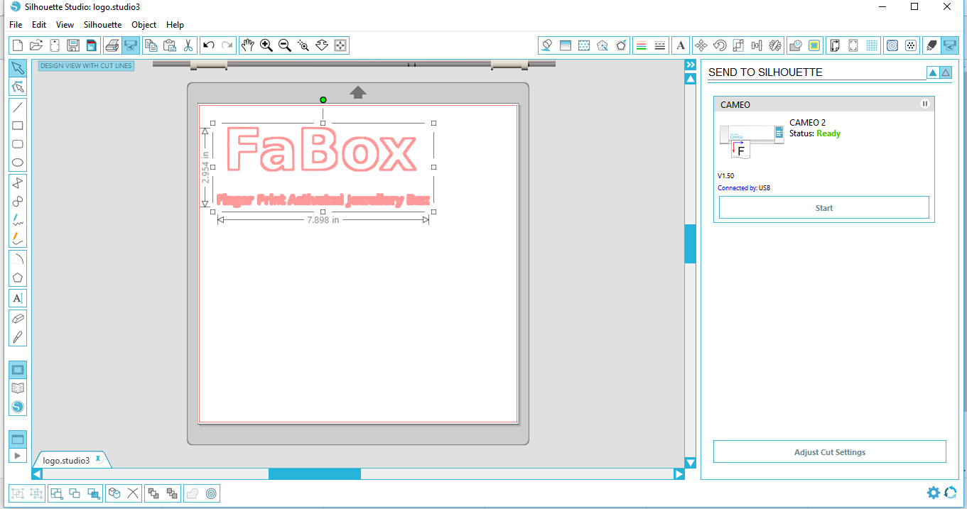Screen dimensions: 967x509
Task: Click the horizontal scrollbar thumb
Action: [315, 474]
